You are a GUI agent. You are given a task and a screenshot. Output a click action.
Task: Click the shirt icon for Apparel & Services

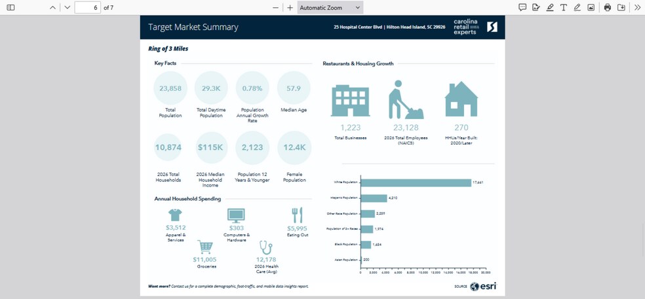coord(175,215)
